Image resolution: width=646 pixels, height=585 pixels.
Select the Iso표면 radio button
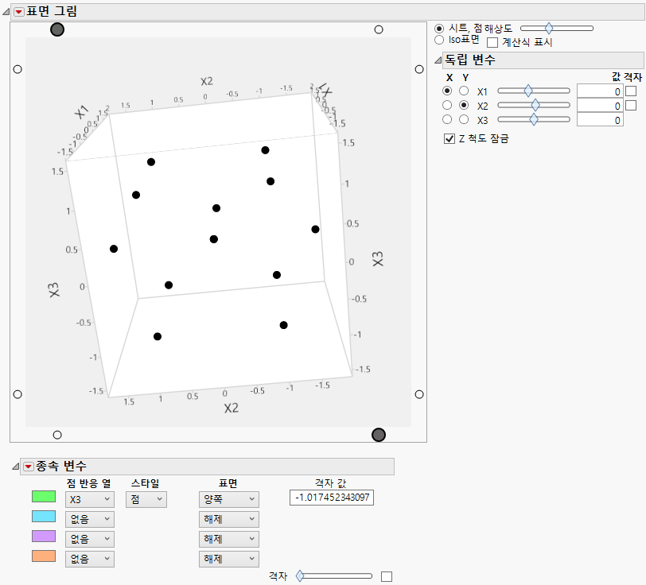440,40
